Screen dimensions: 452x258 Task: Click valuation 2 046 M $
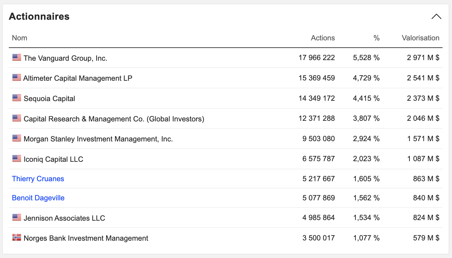point(423,118)
